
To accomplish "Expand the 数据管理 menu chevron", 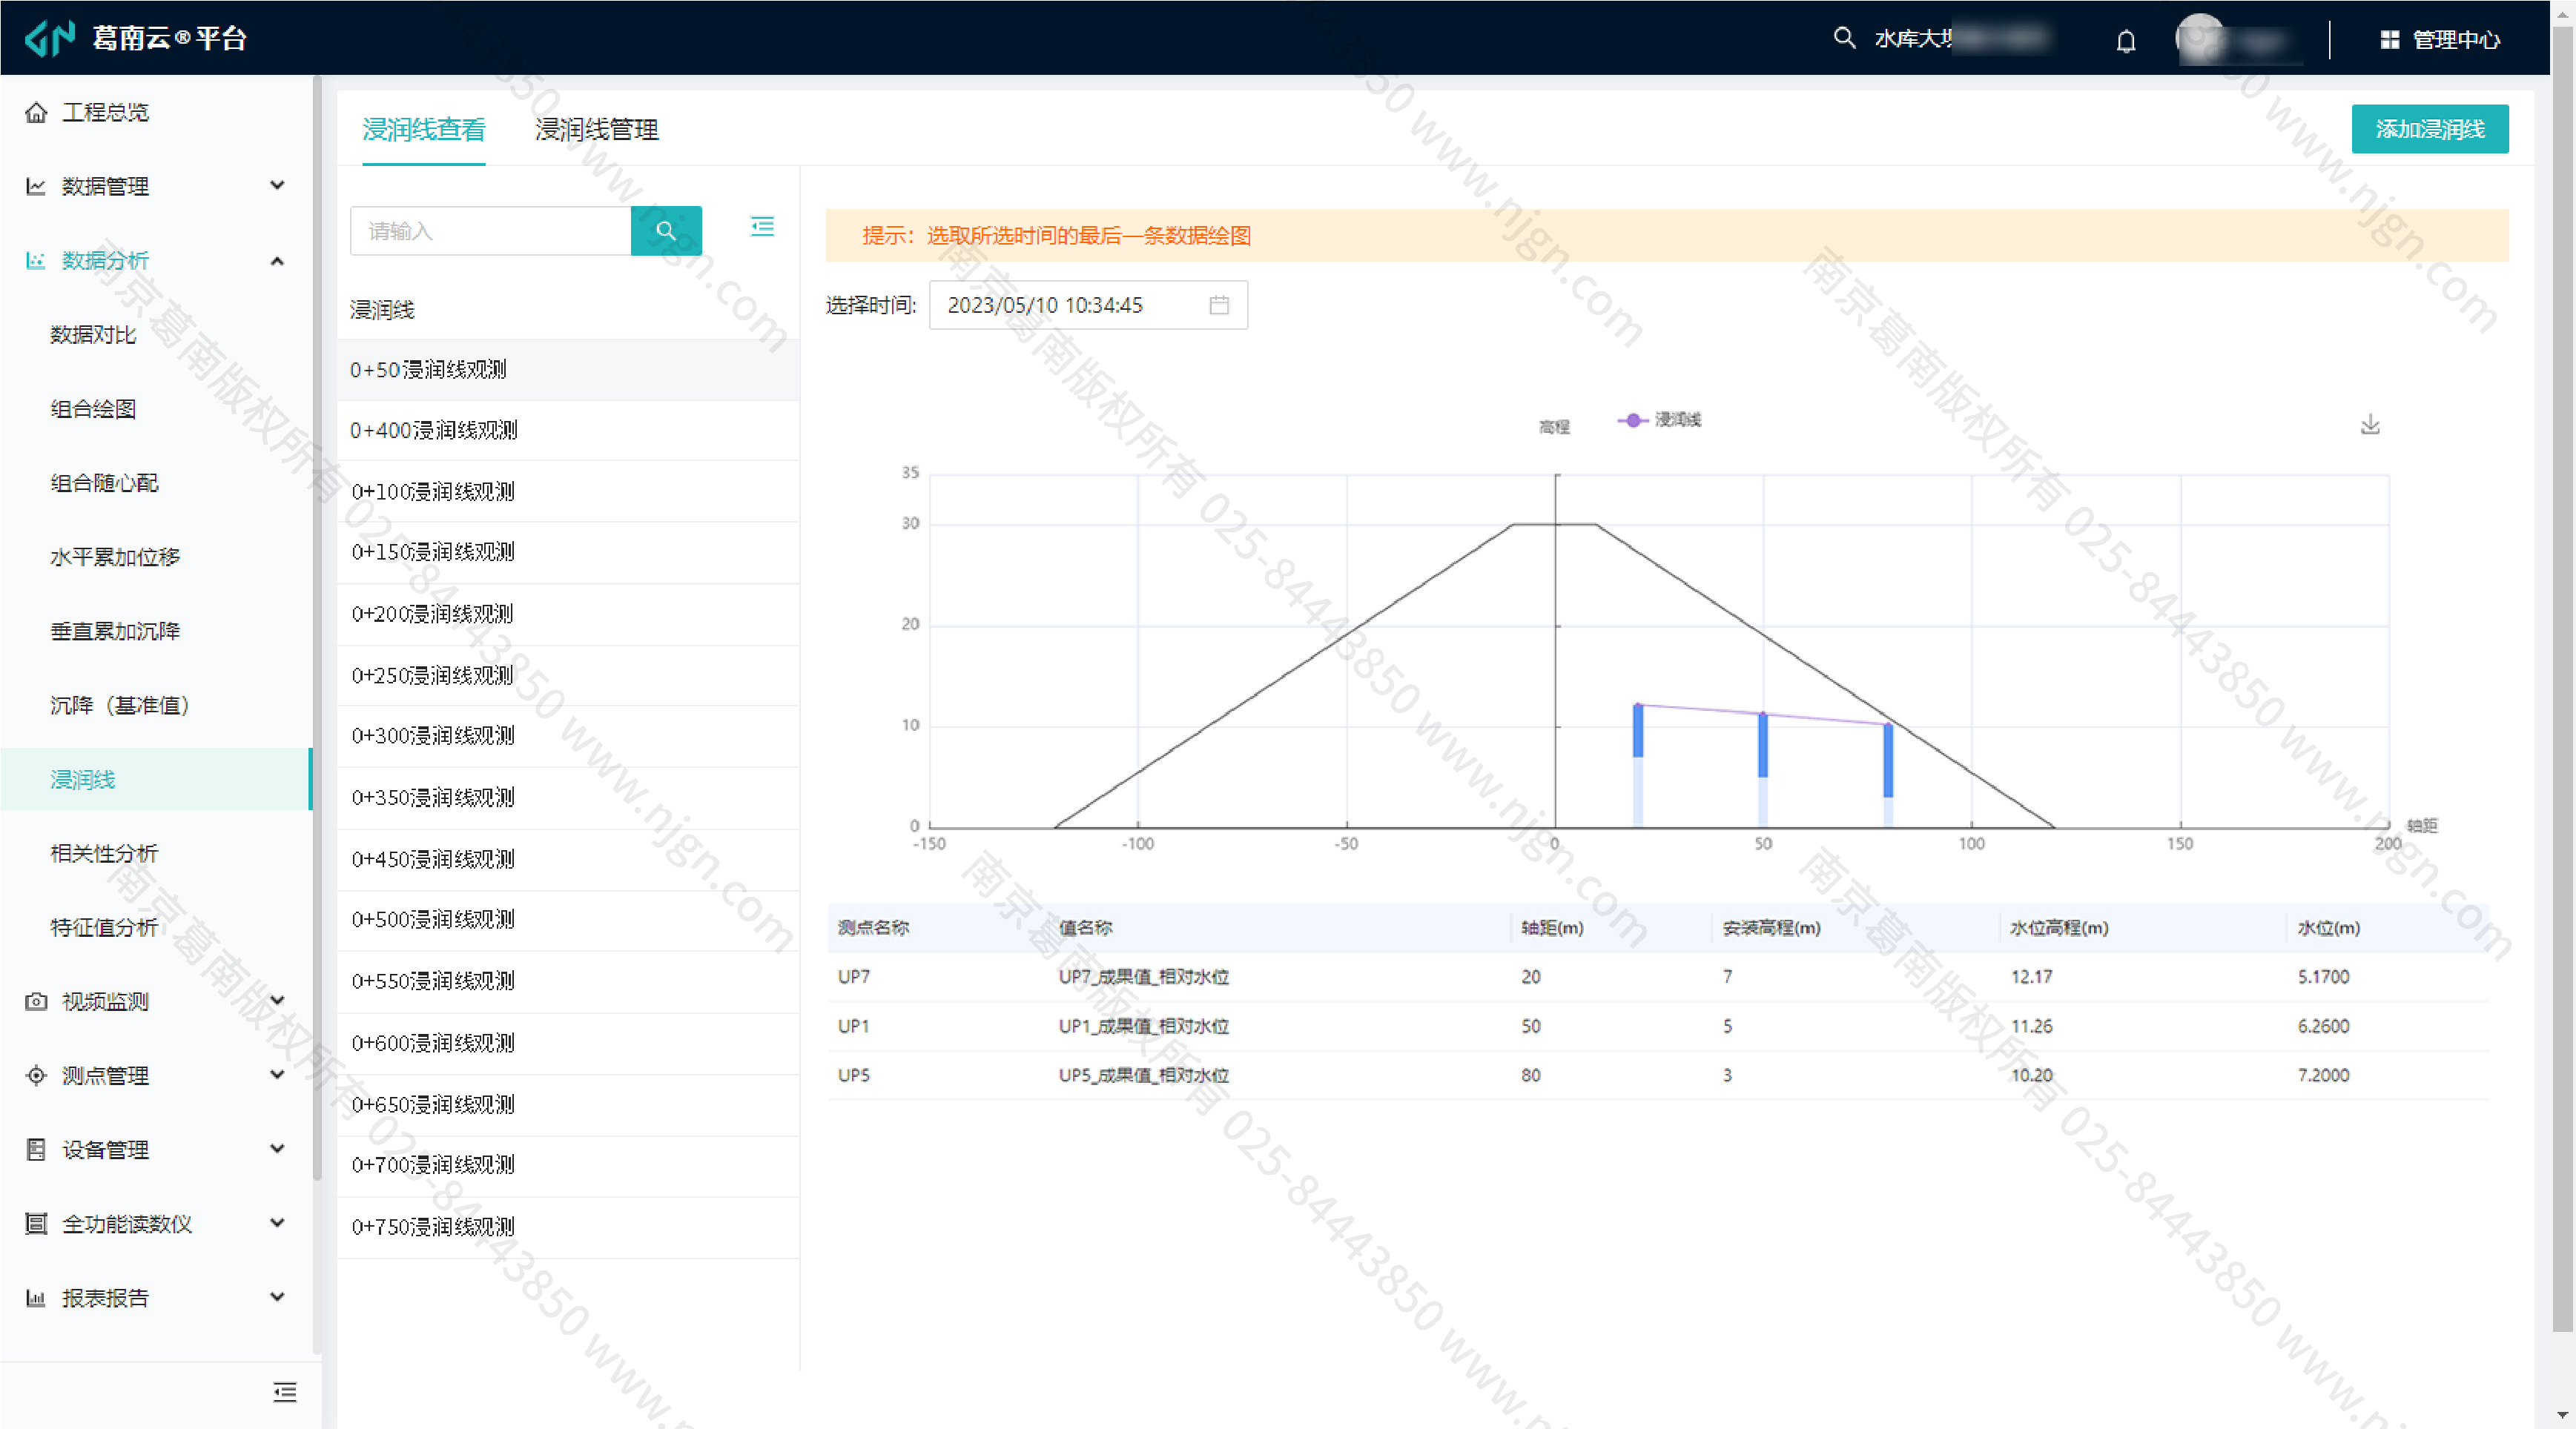I will (x=278, y=185).
